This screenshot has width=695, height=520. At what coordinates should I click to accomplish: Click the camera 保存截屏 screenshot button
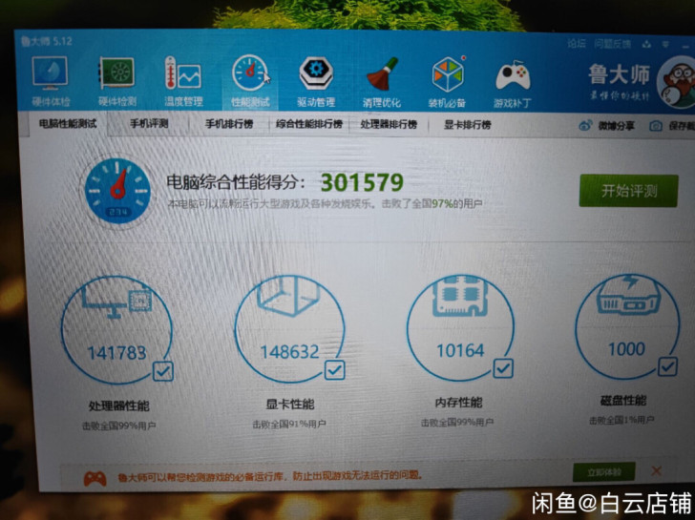coord(671,126)
